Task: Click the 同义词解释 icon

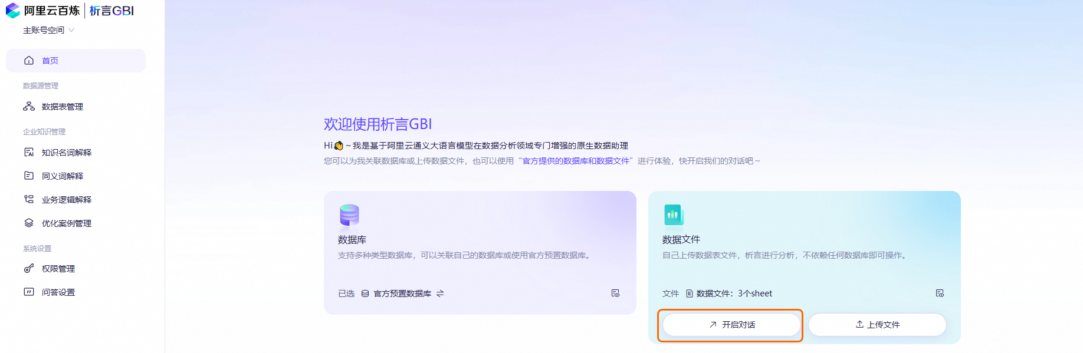Action: click(x=29, y=176)
